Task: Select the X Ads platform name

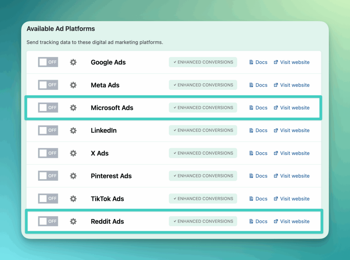Action: 99,153
